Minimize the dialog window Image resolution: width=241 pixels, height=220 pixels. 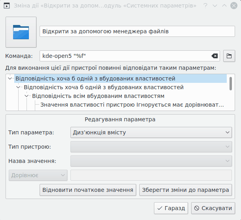[x=215, y=6]
